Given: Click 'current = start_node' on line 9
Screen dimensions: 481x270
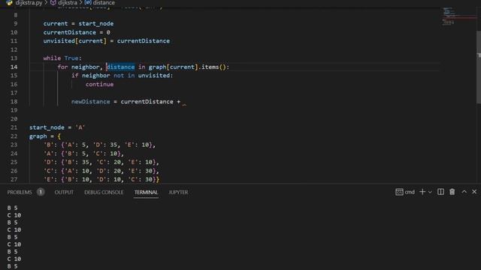Looking at the screenshot, I should click(78, 23).
